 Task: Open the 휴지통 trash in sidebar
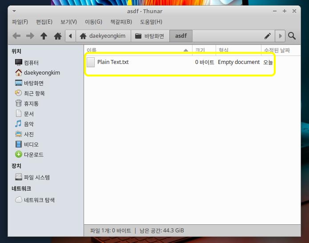pyautogui.click(x=27, y=104)
